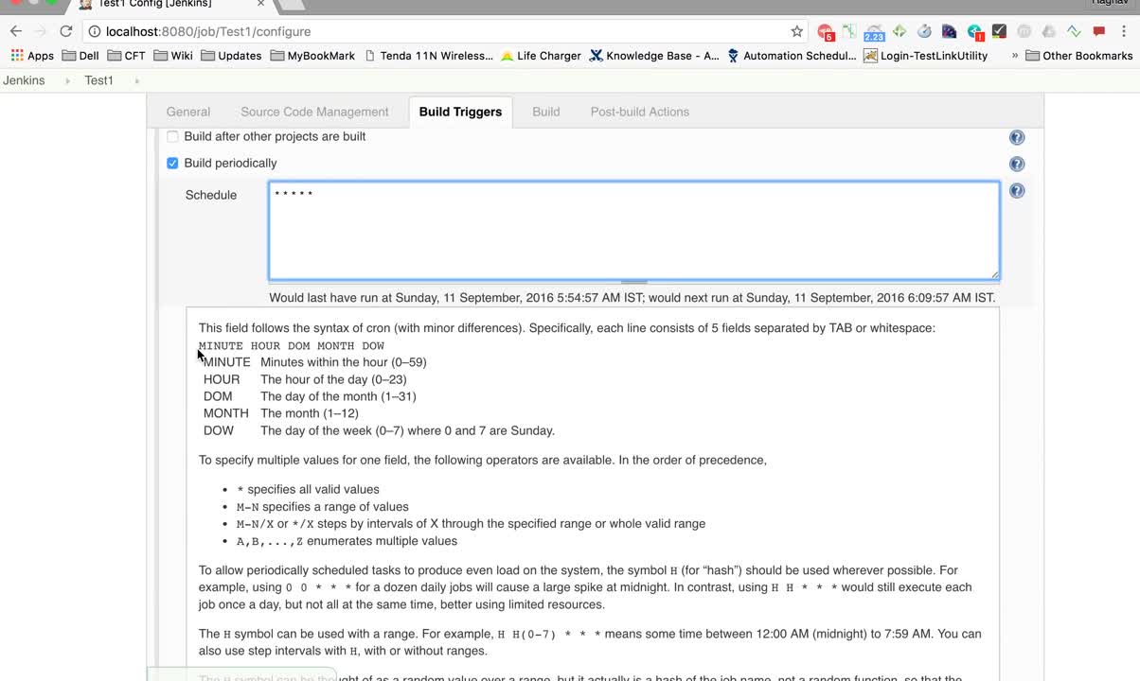Close the Test1 Config browser tab
The height and width of the screenshot is (681, 1140).
(261, 4)
